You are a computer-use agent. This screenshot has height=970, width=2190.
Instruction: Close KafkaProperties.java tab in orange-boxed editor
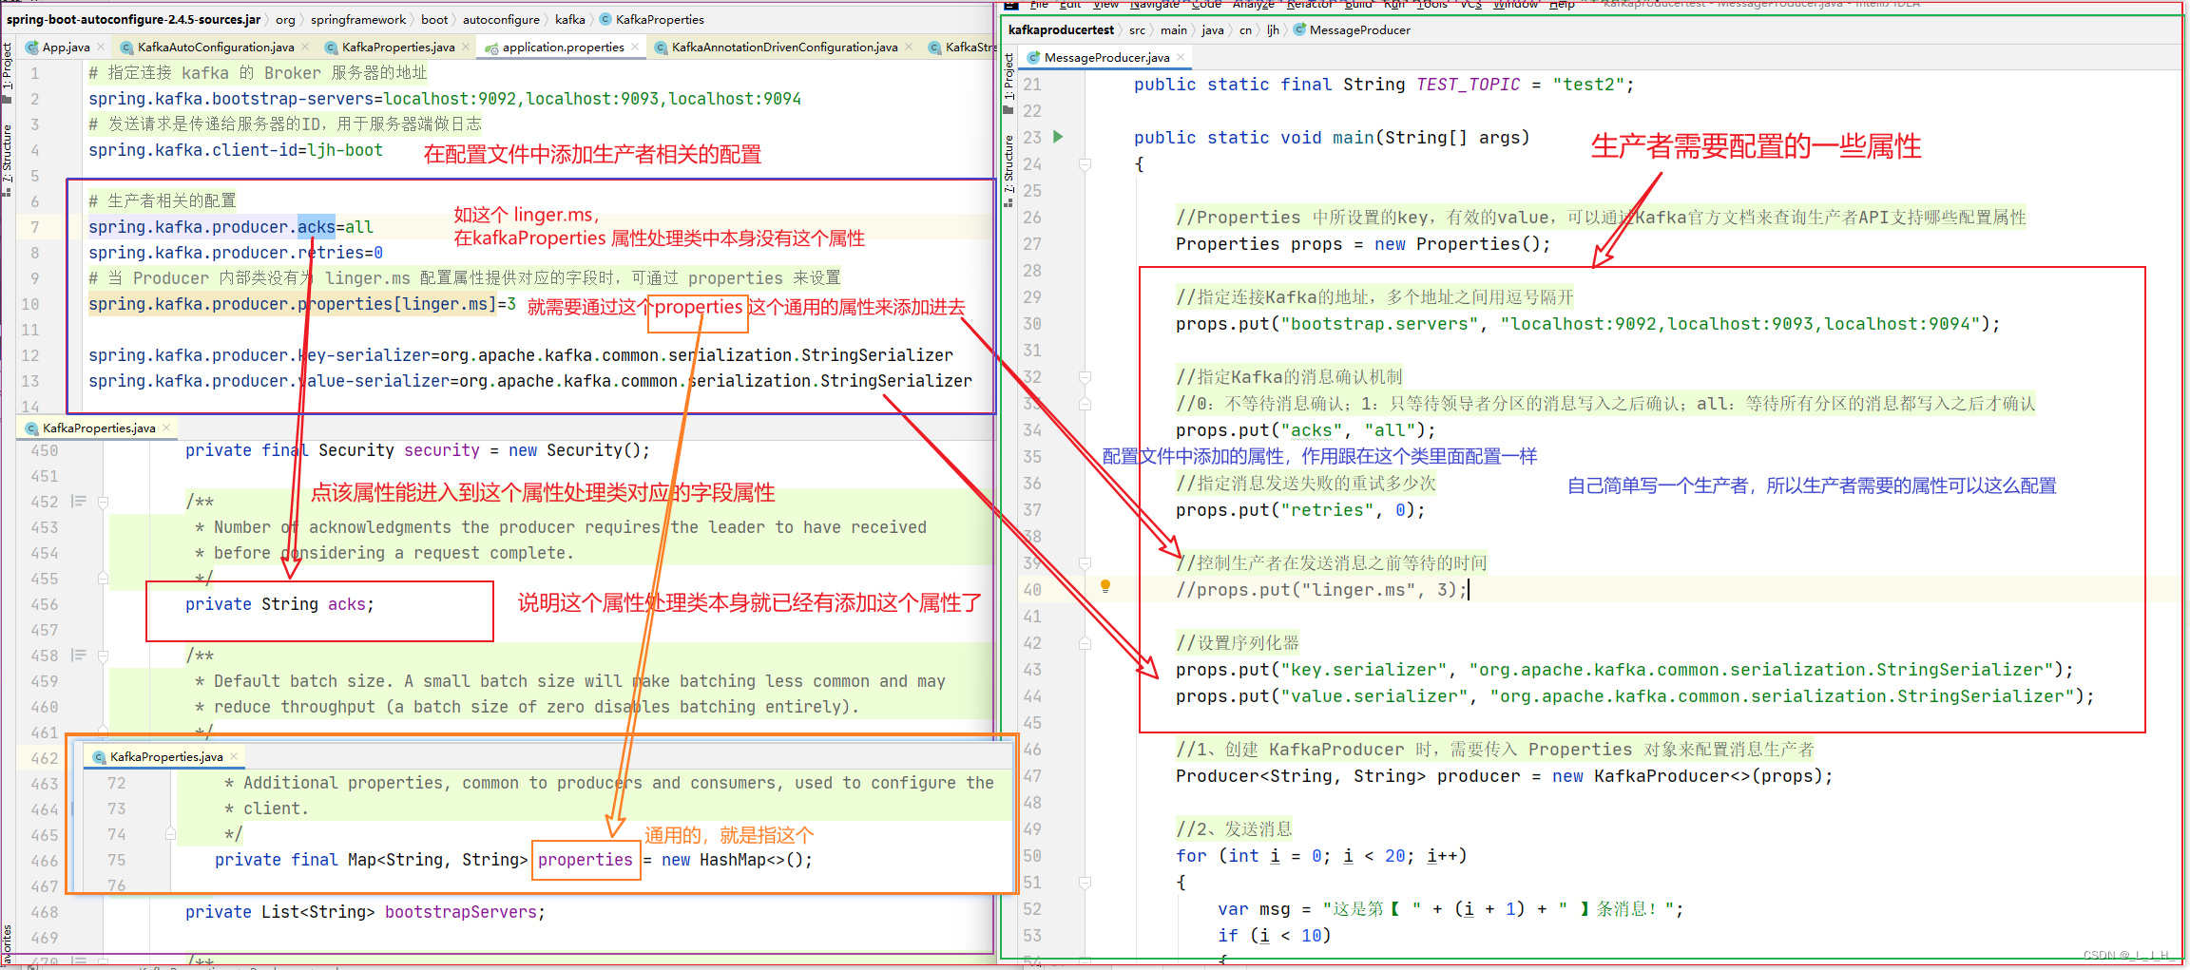[234, 756]
